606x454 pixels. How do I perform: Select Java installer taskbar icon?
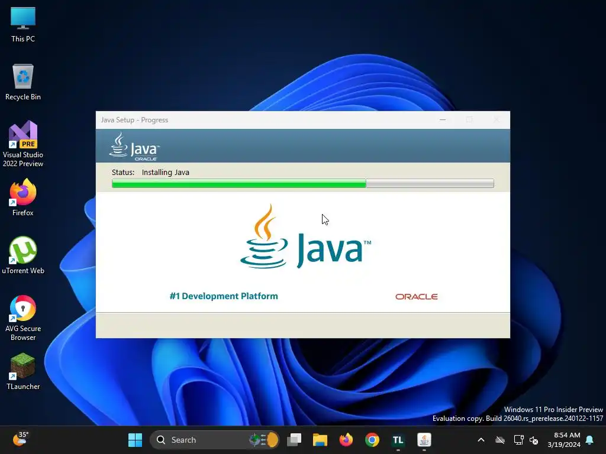pyautogui.click(x=424, y=440)
